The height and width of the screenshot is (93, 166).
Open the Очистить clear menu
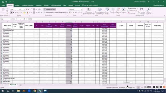pyautogui.click(x=132, y=13)
